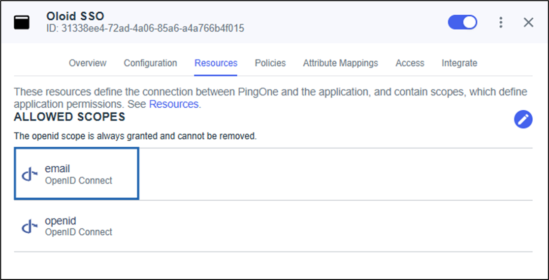Switch to the Access tab
This screenshot has width=549, height=280.
point(410,63)
